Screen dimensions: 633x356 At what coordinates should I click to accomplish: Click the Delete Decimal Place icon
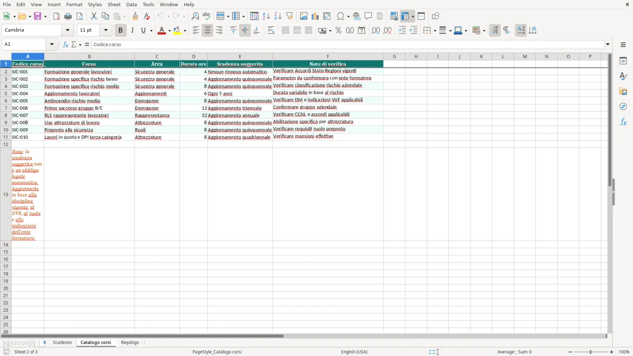click(x=388, y=31)
